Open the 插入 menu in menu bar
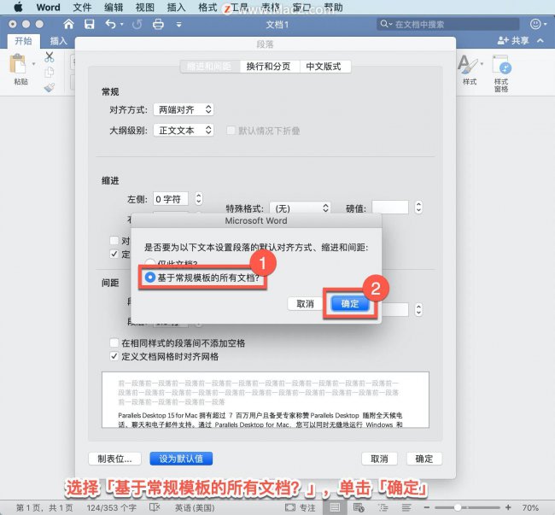This screenshot has height=515, width=555. pos(176,7)
